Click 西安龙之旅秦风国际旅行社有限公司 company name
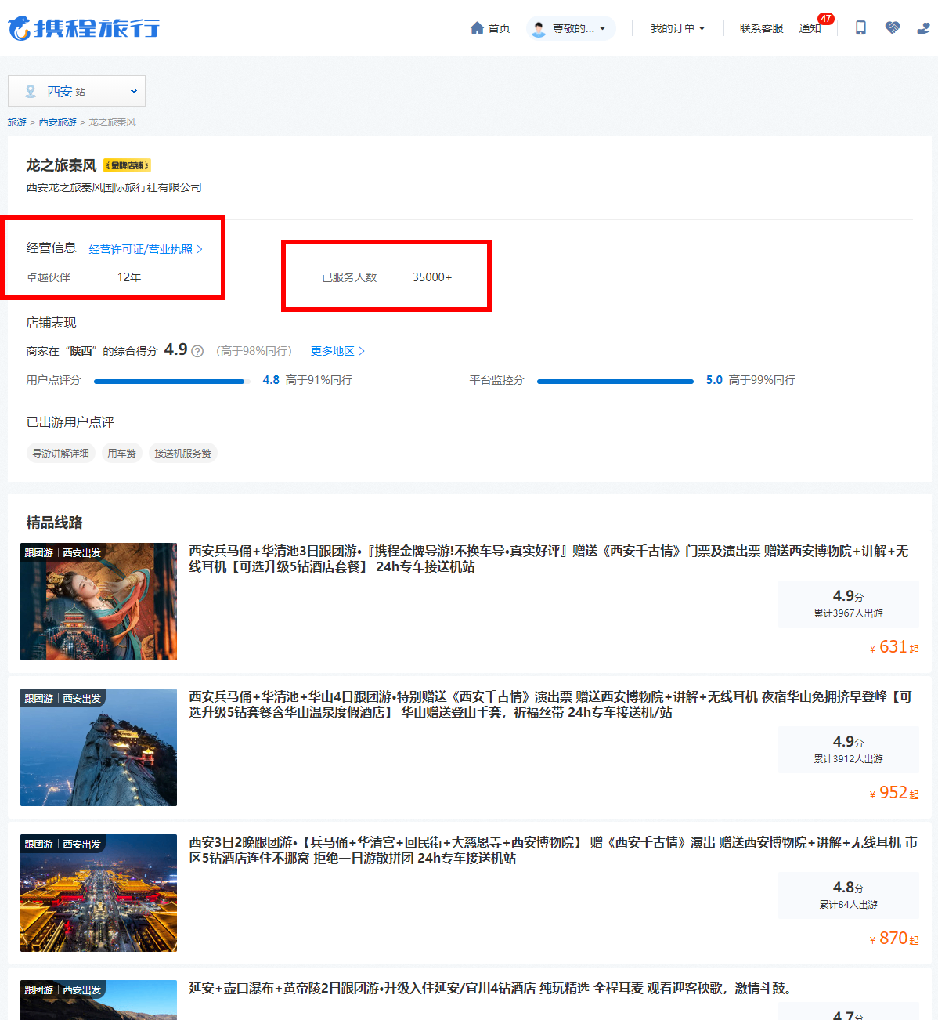The image size is (938, 1020). click(114, 187)
